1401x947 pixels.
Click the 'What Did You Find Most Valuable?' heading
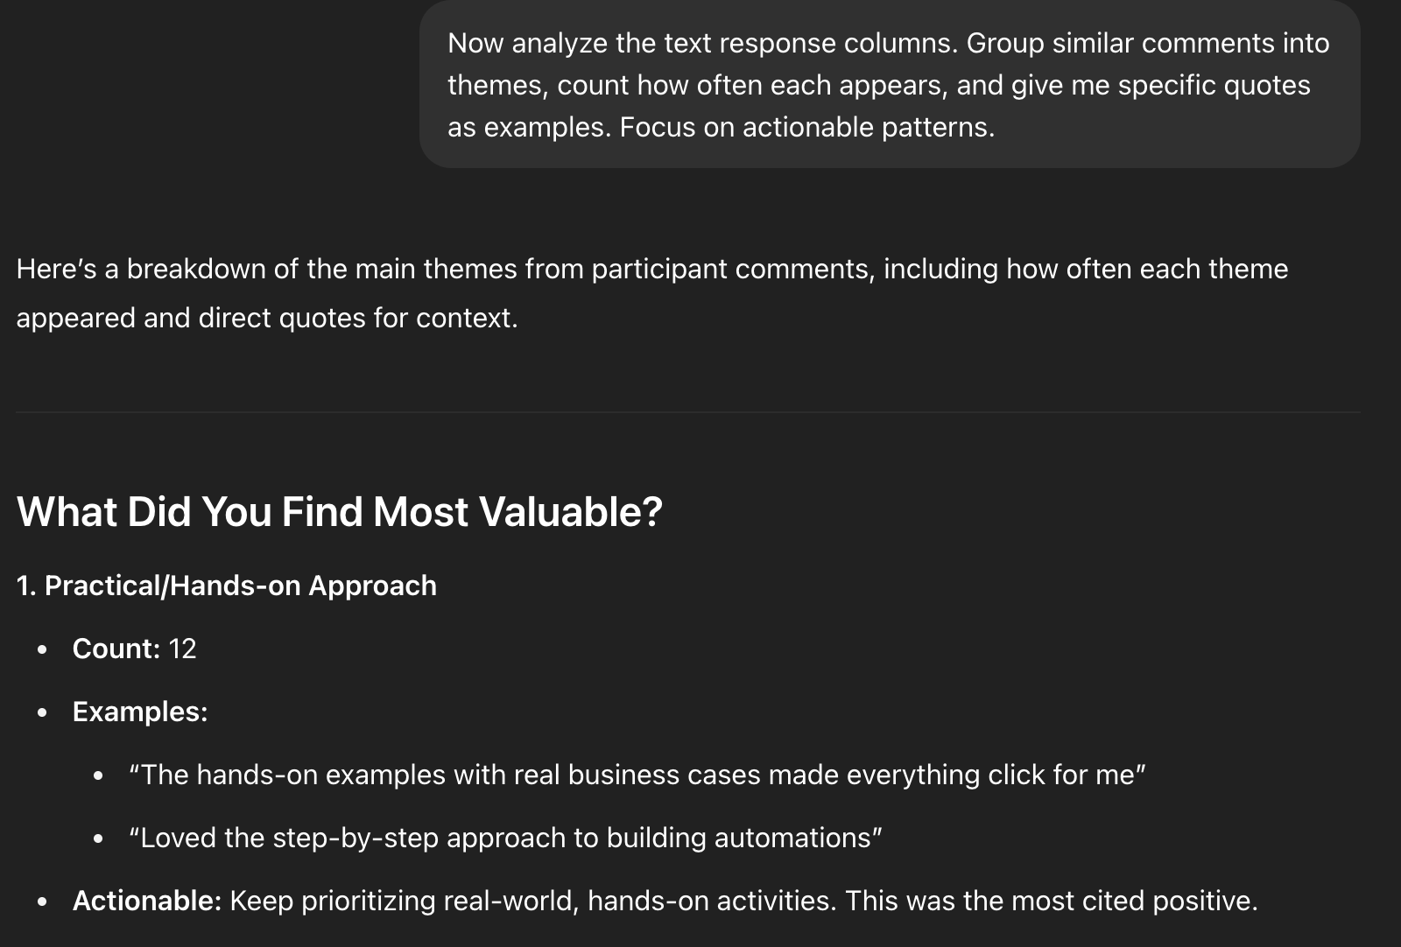[340, 512]
